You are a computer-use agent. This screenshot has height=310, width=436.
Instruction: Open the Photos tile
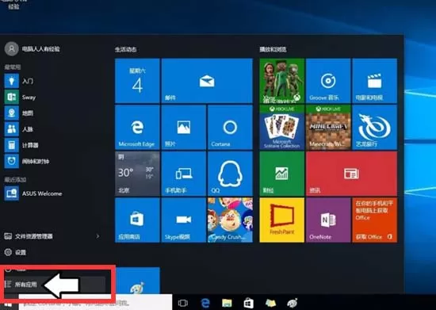184,127
